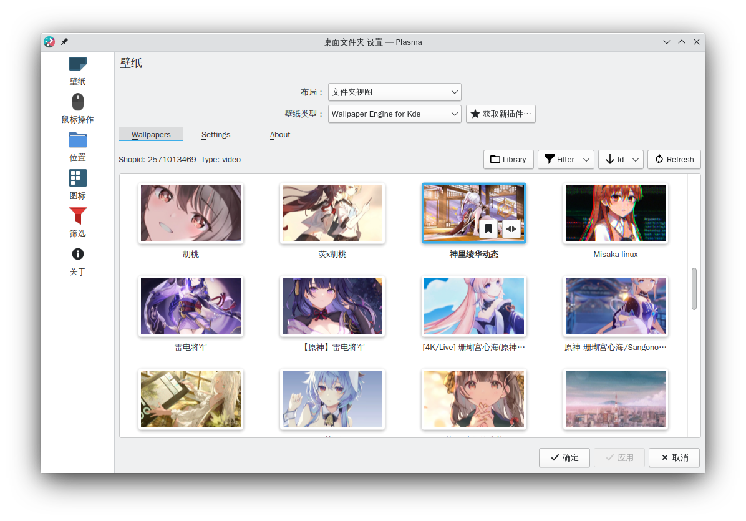746x521 pixels.
Task: Select the 雷电将军 wallpaper thumbnail
Action: click(191, 306)
